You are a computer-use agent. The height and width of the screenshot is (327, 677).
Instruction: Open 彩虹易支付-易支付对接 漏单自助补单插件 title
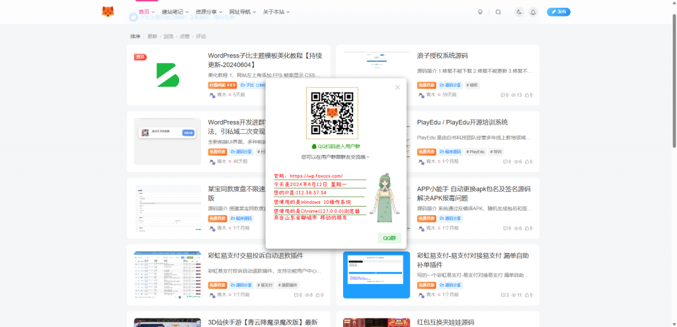(x=473, y=259)
